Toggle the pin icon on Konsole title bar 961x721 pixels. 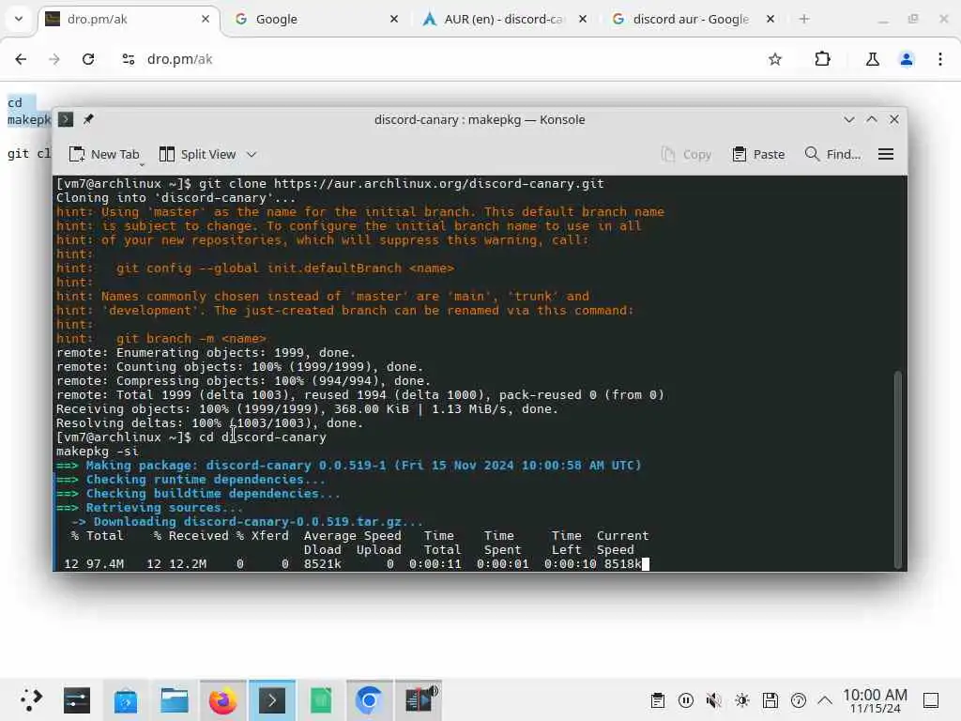click(x=88, y=119)
